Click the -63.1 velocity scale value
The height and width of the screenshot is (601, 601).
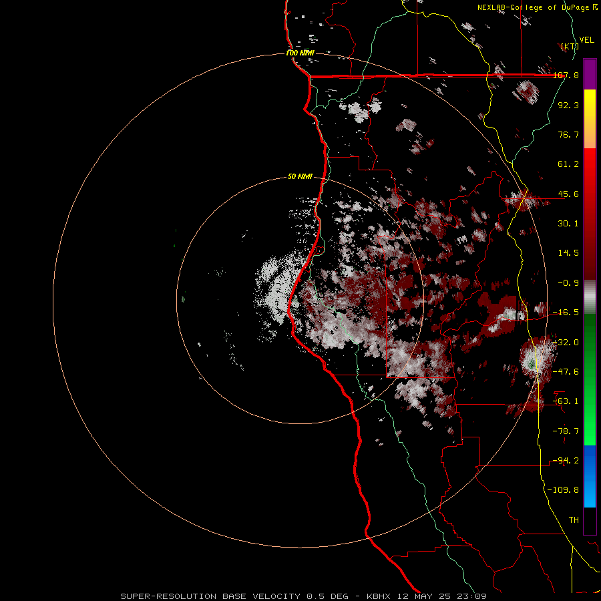click(x=566, y=401)
